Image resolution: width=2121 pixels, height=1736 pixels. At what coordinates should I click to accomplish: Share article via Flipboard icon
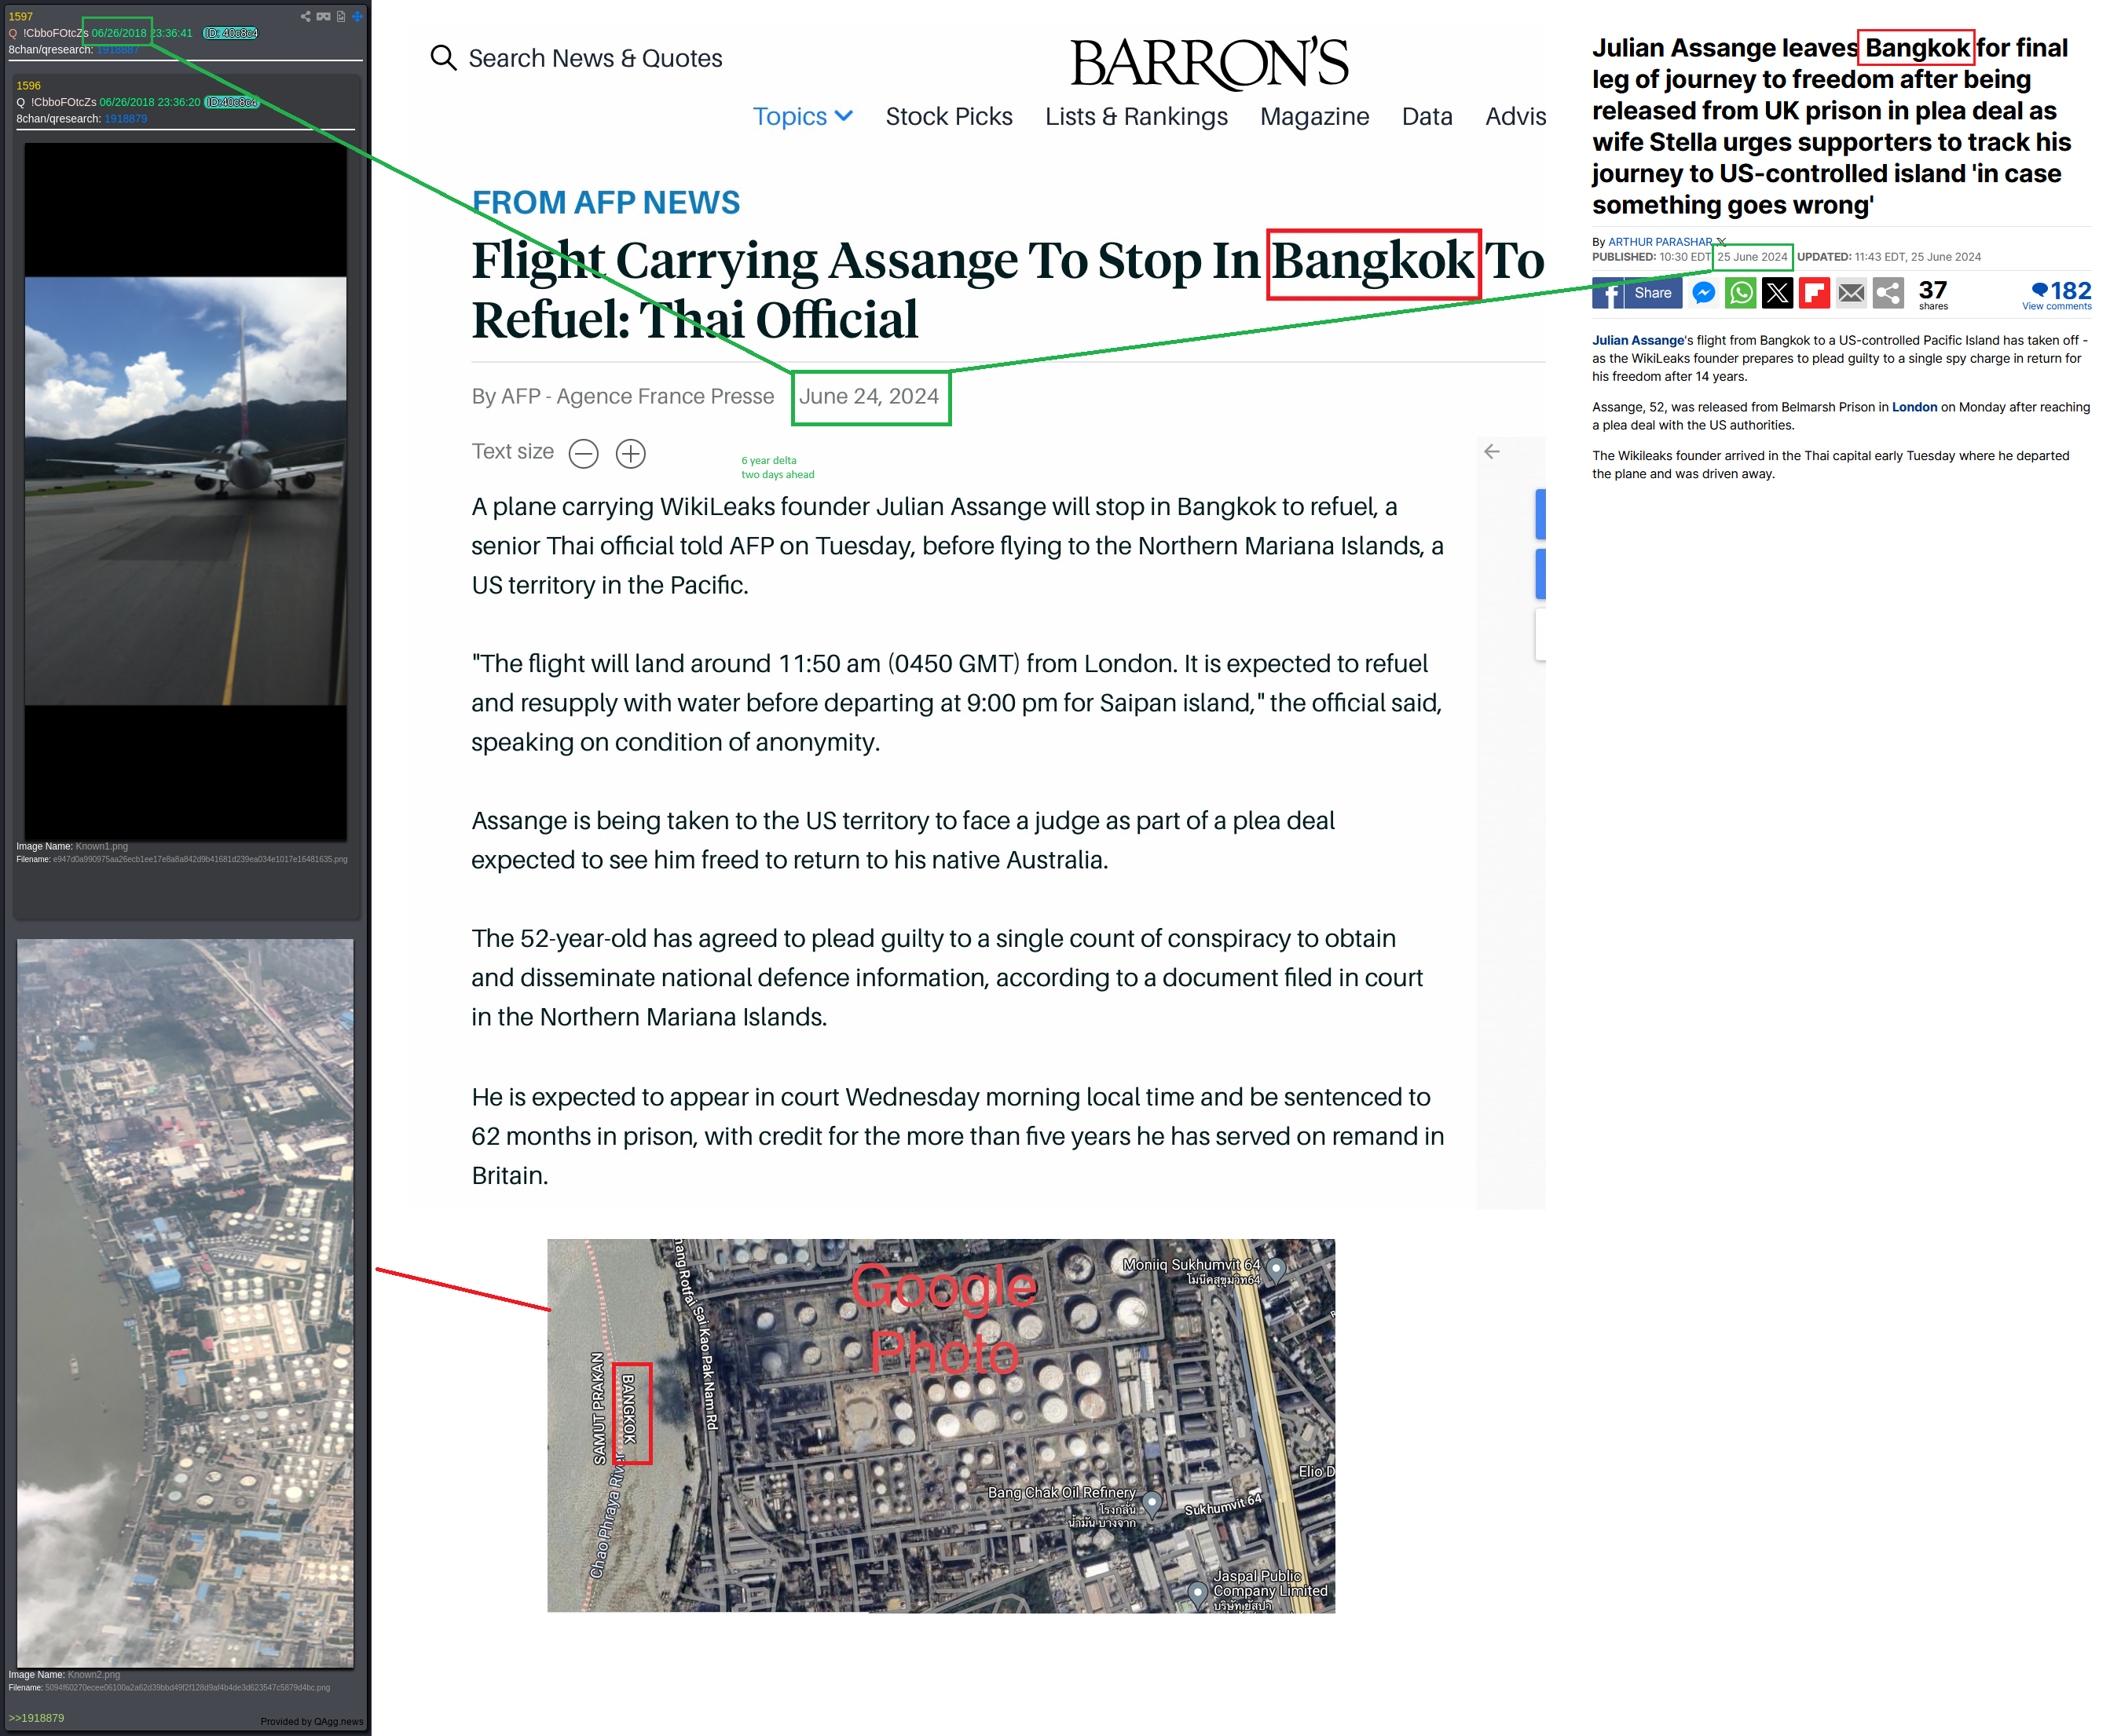(1814, 293)
